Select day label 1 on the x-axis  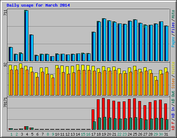pos(11,134)
